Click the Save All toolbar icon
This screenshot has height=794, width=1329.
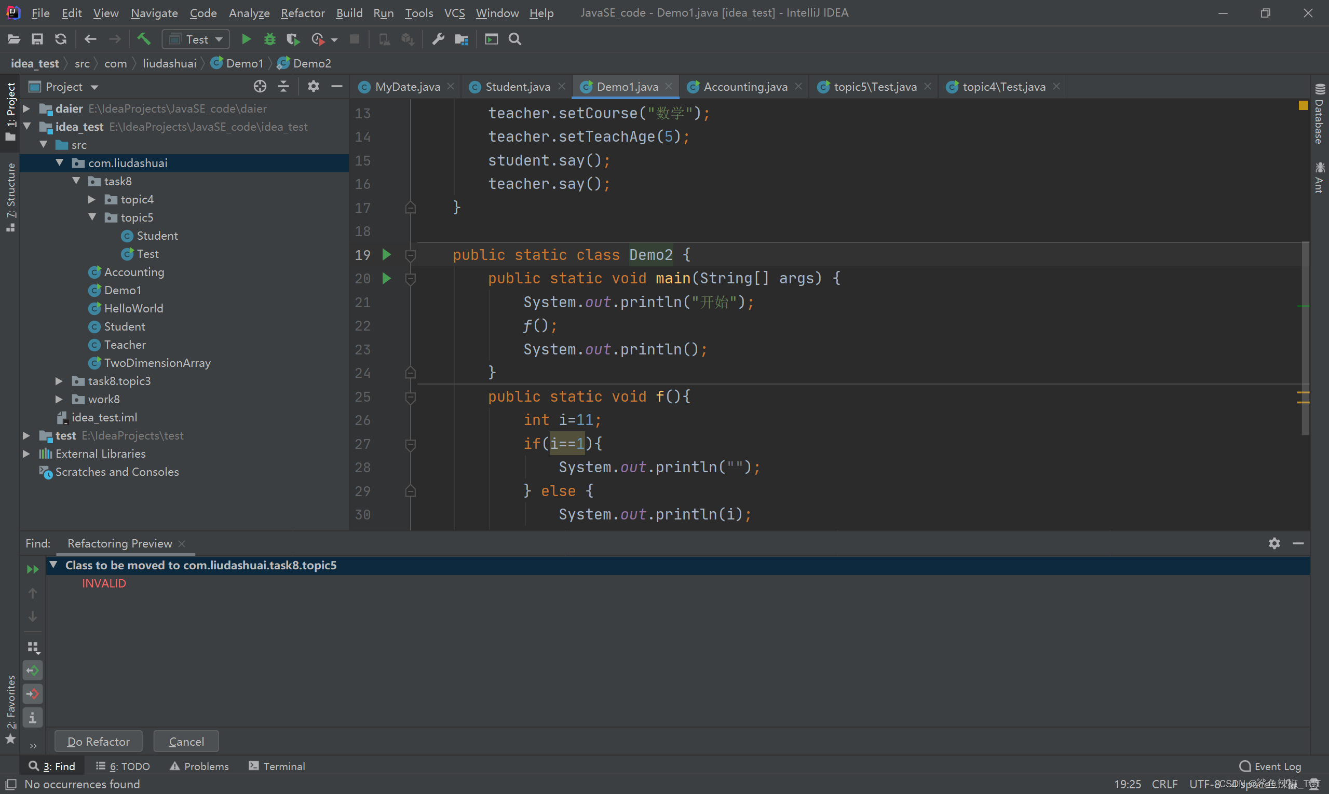pyautogui.click(x=37, y=39)
